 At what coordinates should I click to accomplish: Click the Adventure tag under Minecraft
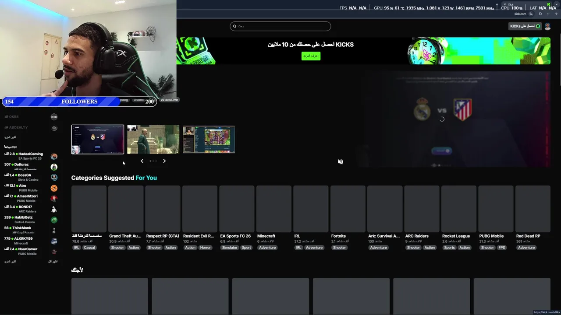(267, 248)
